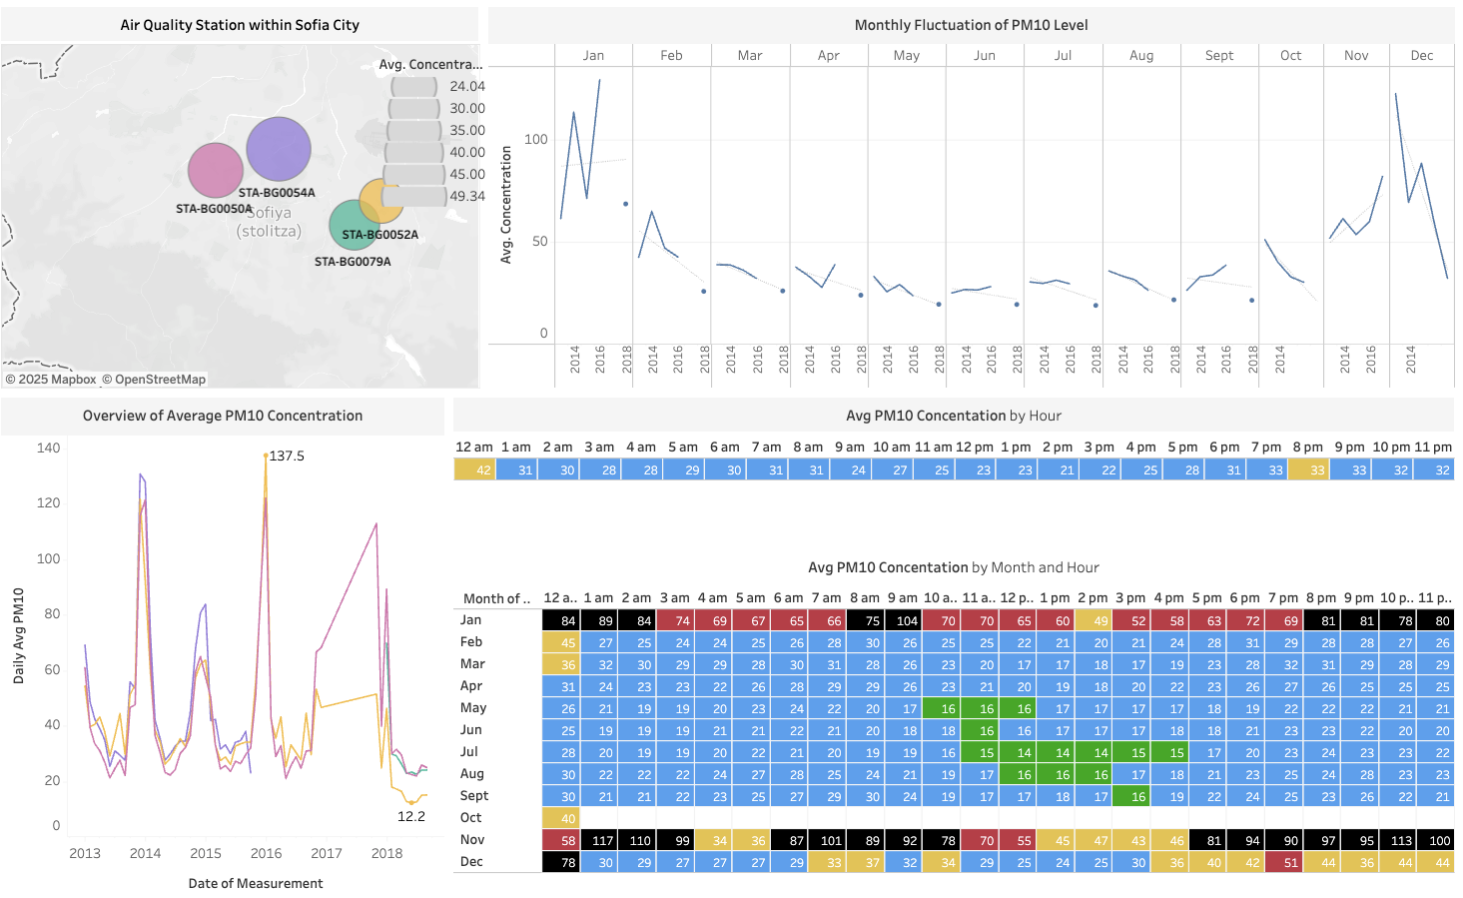Viewport: 1463px width, 898px height.
Task: Select the 'Month of ..' column header
Action: (x=496, y=599)
